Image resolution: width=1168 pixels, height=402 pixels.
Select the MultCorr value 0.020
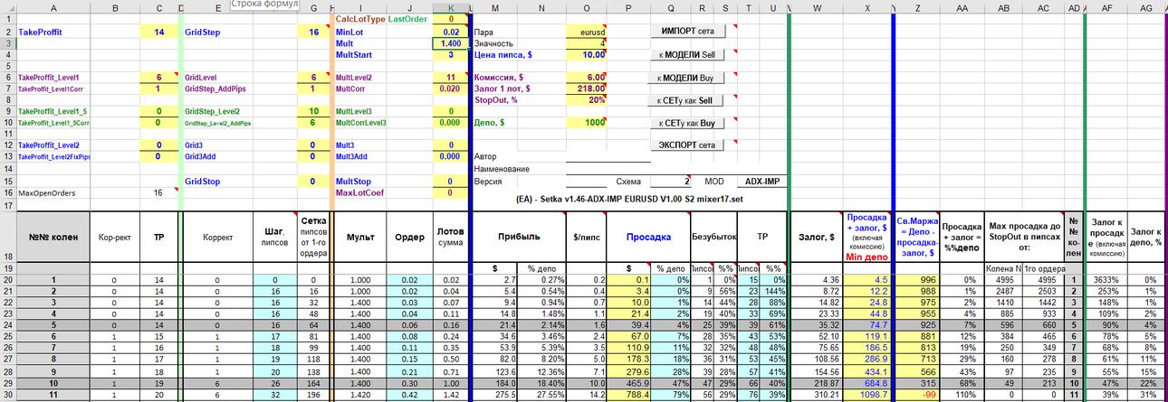[x=451, y=89]
